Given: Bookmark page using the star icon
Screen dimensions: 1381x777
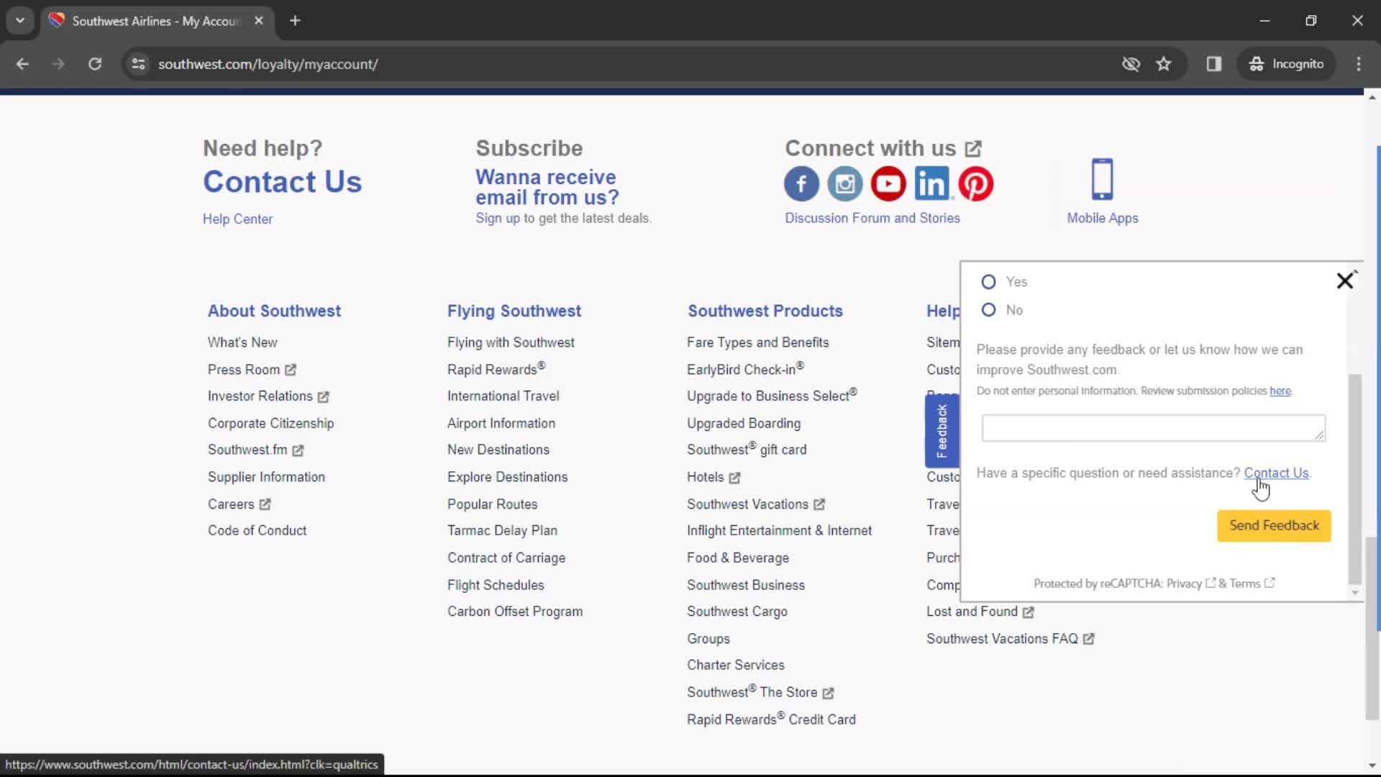Looking at the screenshot, I should pos(1163,64).
